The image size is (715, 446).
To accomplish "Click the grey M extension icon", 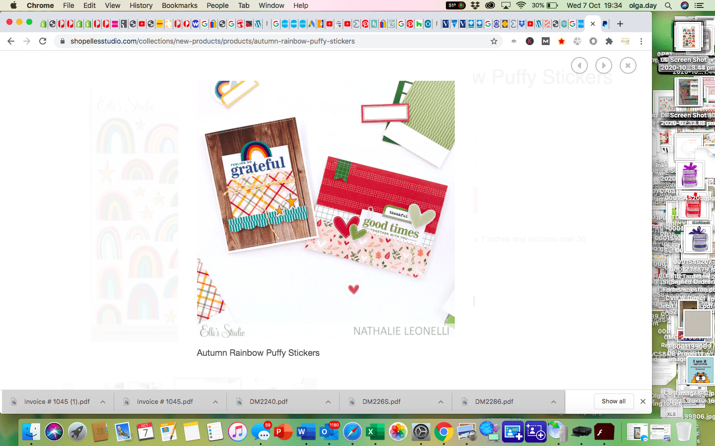I will [x=546, y=41].
